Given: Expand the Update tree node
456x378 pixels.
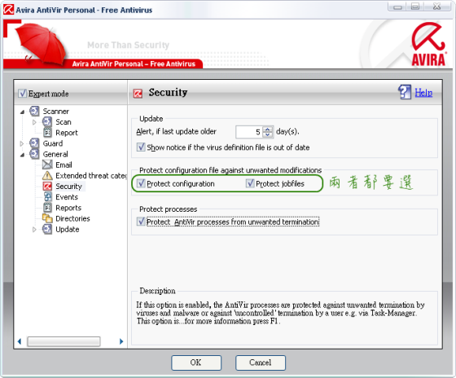Looking at the screenshot, I should 34,230.
